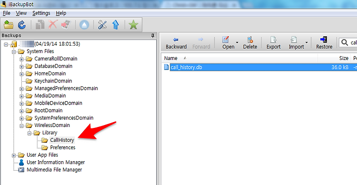Collapse the System Files node
The image size is (357, 185).
click(x=14, y=52)
